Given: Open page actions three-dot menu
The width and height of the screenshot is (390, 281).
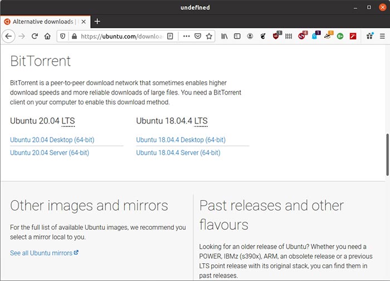Looking at the screenshot, I should click(186, 36).
